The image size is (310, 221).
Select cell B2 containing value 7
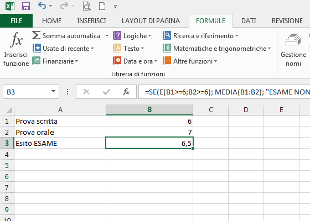coord(149,132)
